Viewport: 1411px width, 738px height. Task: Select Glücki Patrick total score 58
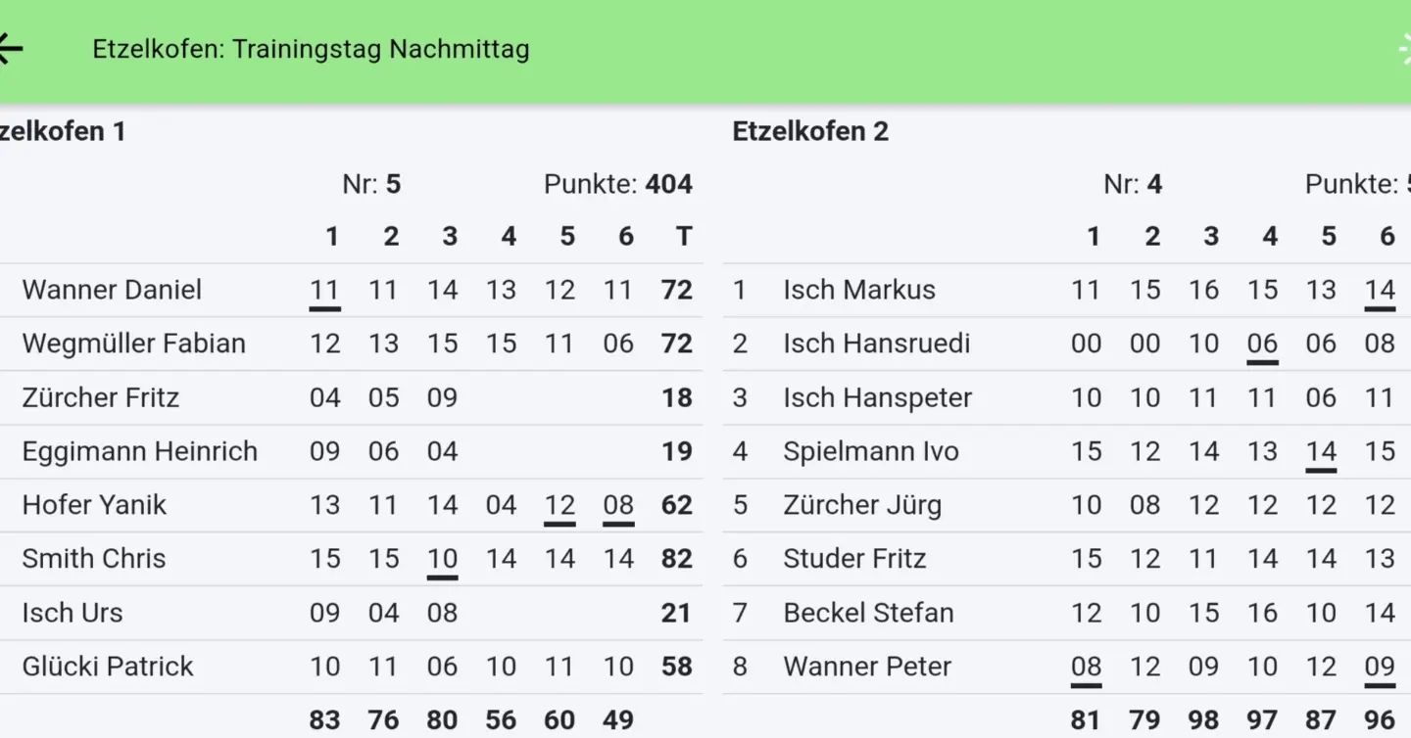(x=677, y=667)
